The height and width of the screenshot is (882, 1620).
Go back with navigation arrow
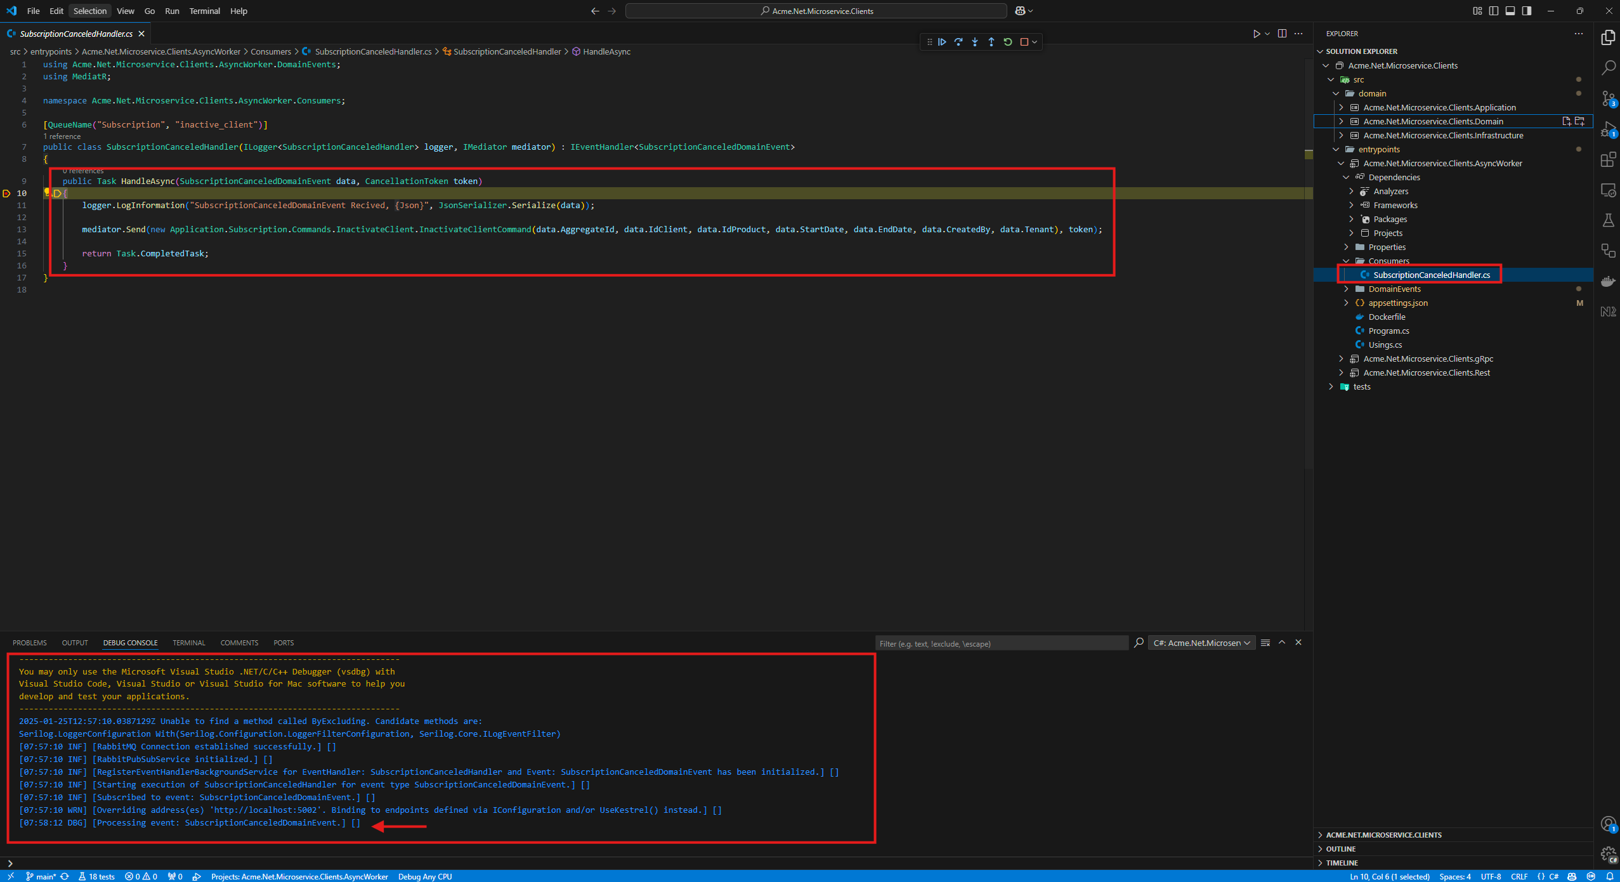(595, 11)
